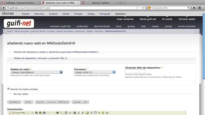The height and width of the screenshot is (115, 205).
Task: Insert a link with the globe chain icon
Action: tap(75, 113)
